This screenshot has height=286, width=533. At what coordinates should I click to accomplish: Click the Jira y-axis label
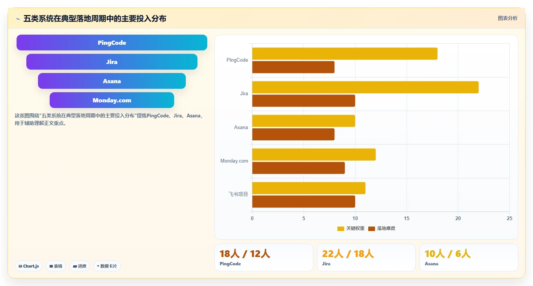244,94
